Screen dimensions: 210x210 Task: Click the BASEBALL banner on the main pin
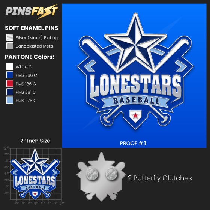[135, 101]
